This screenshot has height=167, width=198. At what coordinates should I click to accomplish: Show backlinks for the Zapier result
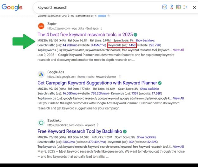pyautogui.click(x=145, y=40)
